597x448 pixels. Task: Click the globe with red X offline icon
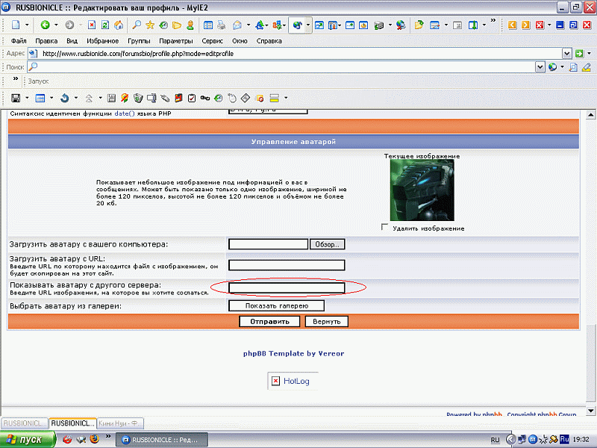coord(401,25)
